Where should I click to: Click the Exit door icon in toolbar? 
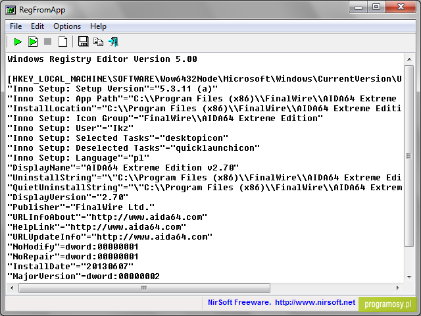coord(113,42)
